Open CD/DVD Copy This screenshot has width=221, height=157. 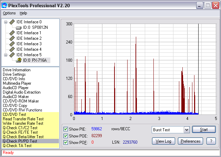click(x=15, y=106)
